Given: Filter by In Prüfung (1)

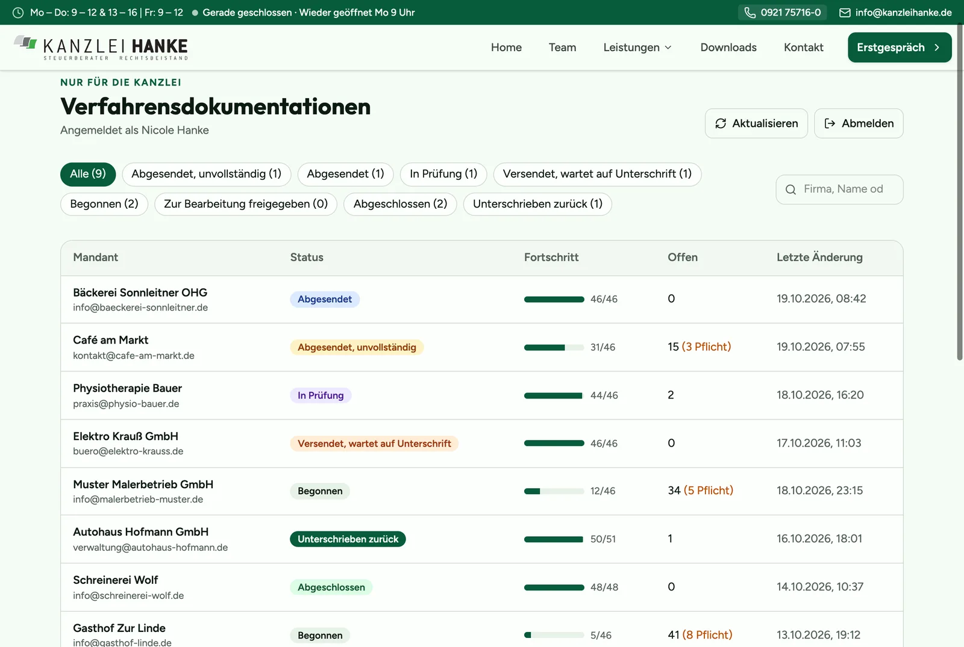Looking at the screenshot, I should coord(443,174).
